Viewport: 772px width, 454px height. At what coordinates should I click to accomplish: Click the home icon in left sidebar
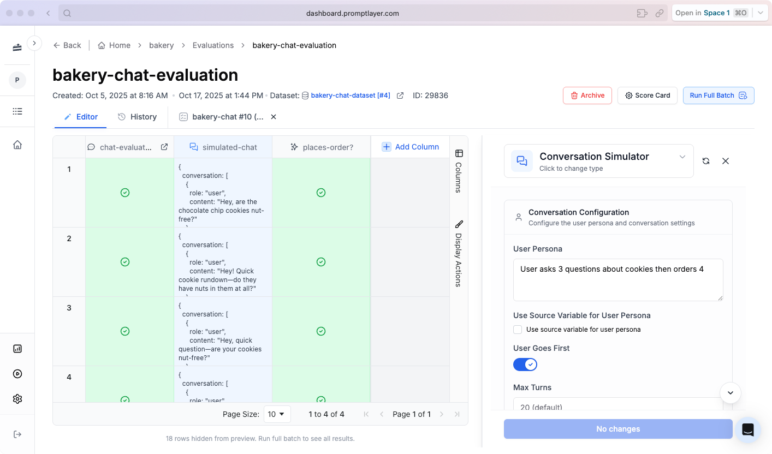[x=17, y=145]
